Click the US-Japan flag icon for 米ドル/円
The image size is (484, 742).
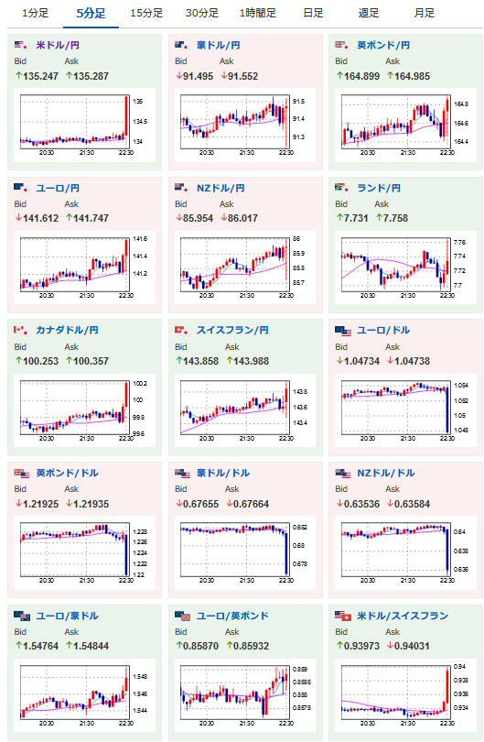[21, 46]
